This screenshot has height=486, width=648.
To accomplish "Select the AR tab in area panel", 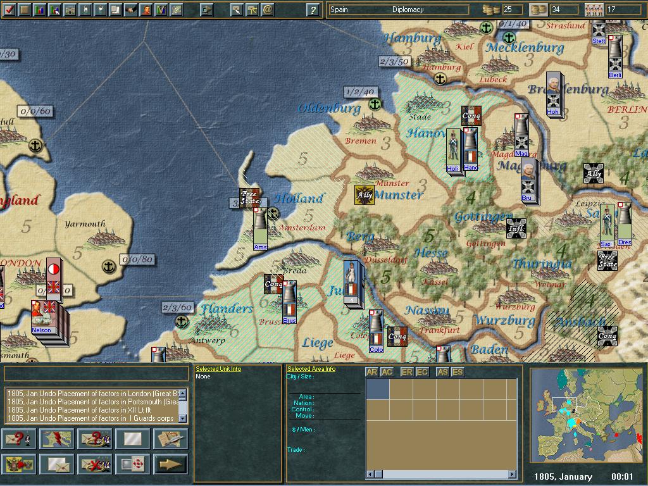I will coord(372,372).
